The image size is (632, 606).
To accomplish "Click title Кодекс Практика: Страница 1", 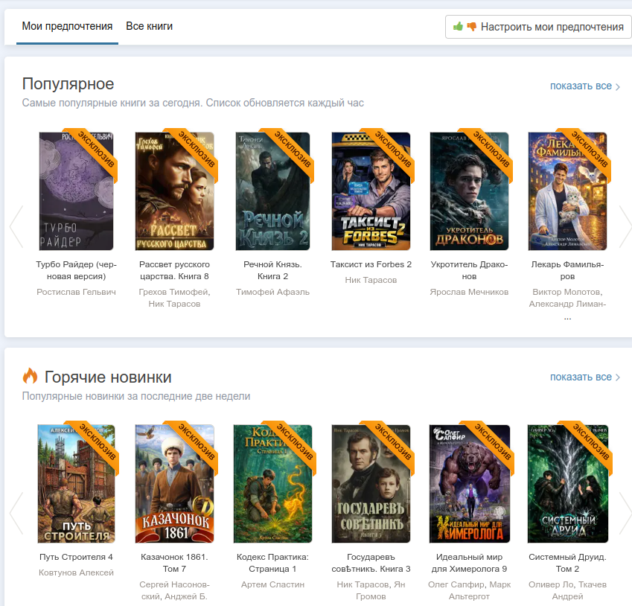I will click(x=272, y=563).
